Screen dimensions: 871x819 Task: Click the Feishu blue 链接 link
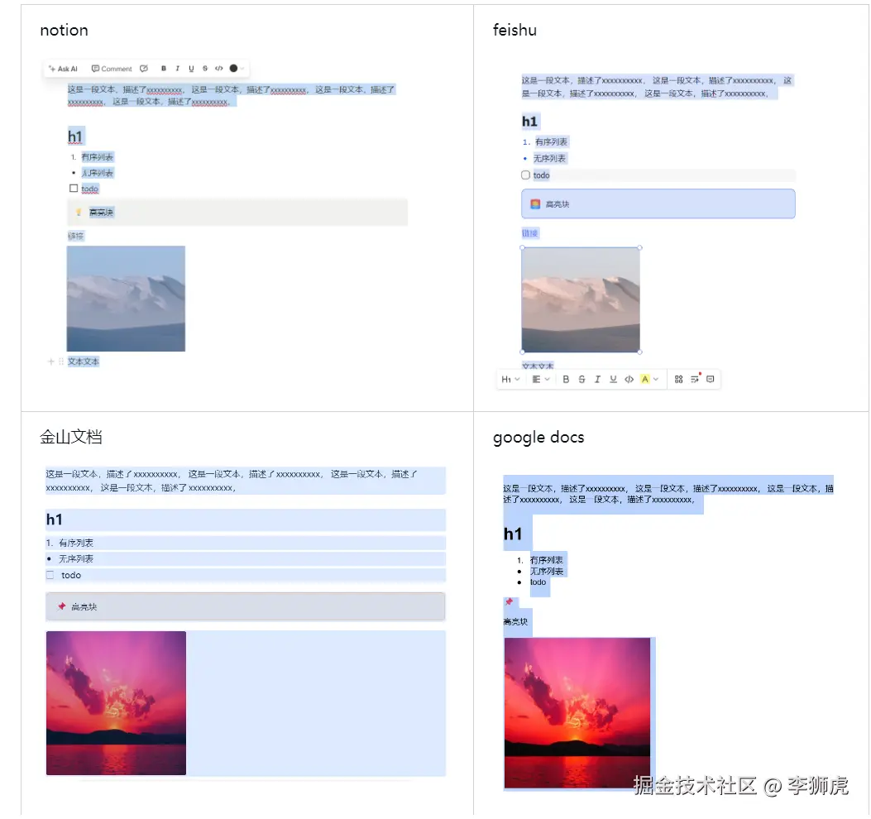(530, 233)
